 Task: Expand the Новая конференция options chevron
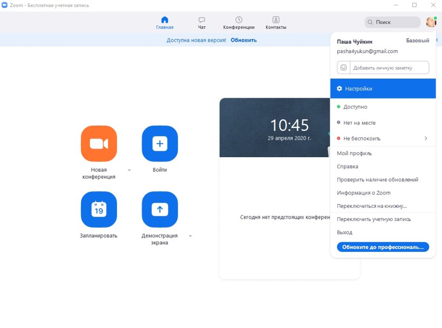[x=129, y=170]
